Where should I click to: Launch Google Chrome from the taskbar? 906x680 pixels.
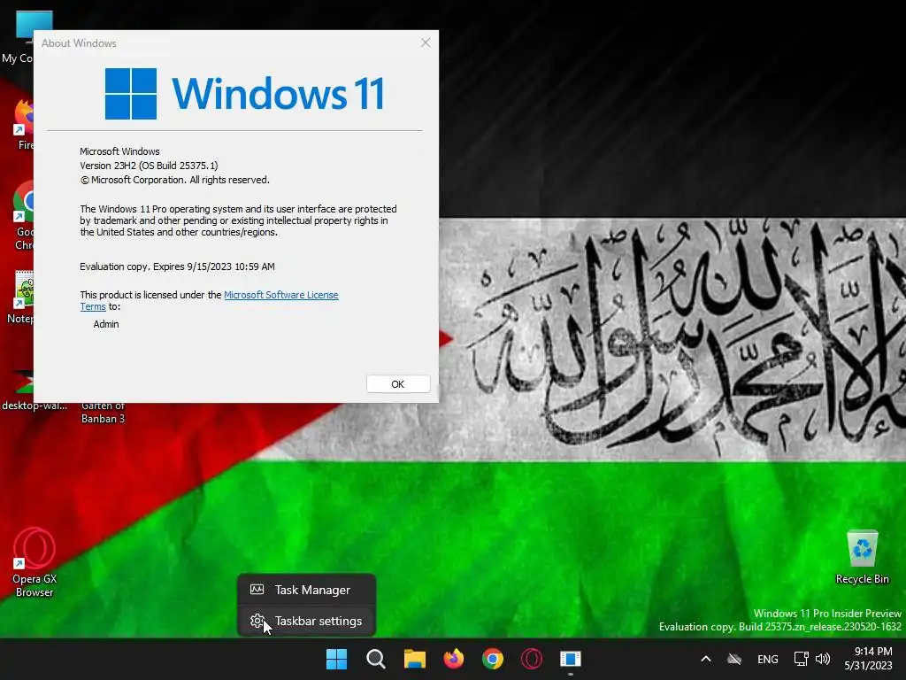[492, 659]
